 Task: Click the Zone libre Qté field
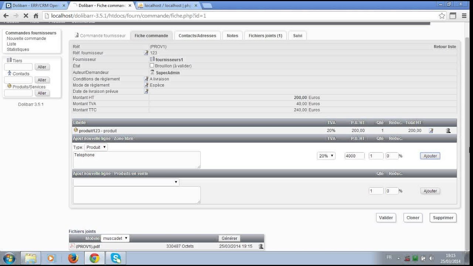pyautogui.click(x=376, y=156)
